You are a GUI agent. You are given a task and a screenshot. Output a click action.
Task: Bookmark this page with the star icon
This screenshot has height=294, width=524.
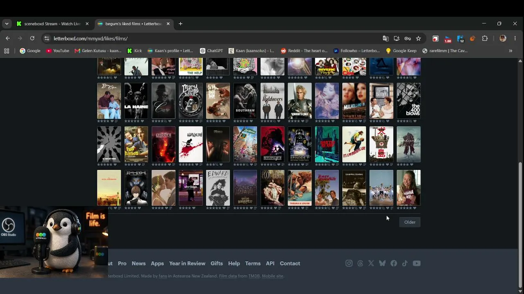(x=418, y=38)
